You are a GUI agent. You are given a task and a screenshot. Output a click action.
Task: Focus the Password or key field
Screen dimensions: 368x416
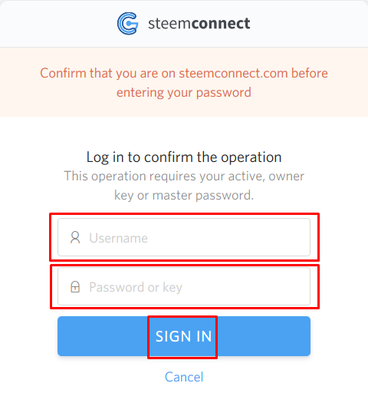(x=184, y=286)
